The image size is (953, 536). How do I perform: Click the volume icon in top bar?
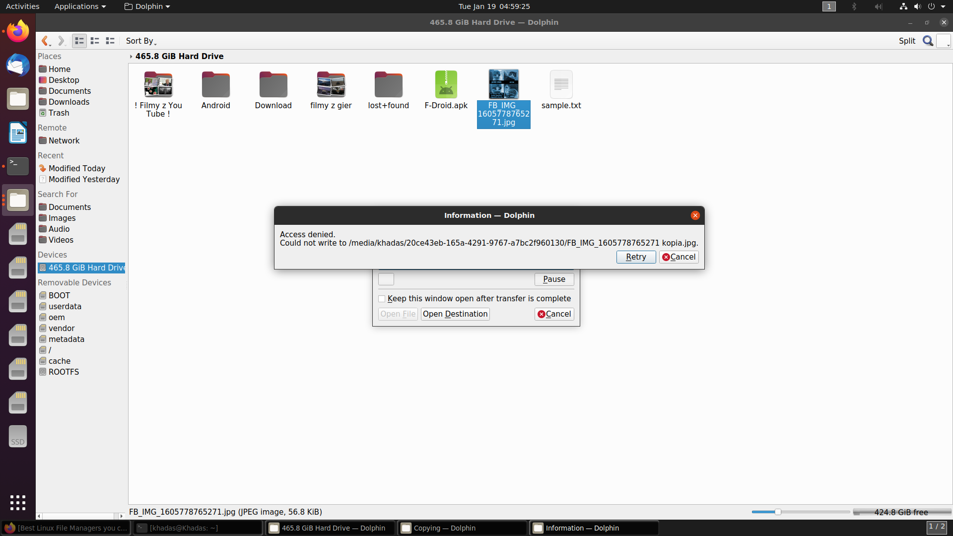(917, 6)
